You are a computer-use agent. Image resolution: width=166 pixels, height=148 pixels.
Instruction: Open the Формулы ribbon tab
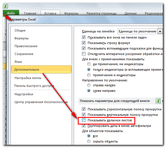pyautogui.click(x=71, y=13)
